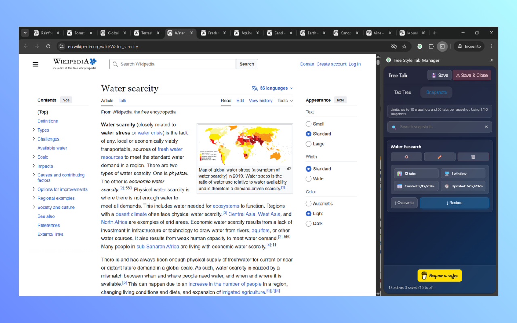Open the site information icon in address bar
Screen dimensions: 517x323
(x=62, y=46)
